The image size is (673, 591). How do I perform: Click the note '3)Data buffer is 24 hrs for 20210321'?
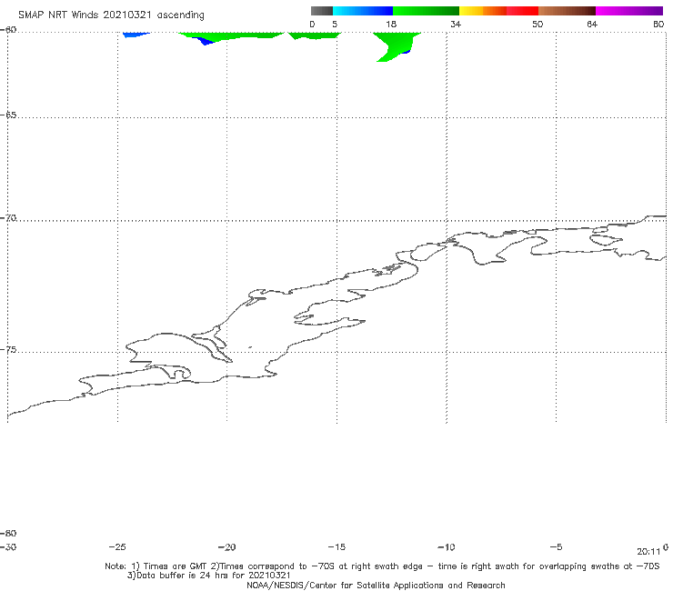pyautogui.click(x=209, y=576)
